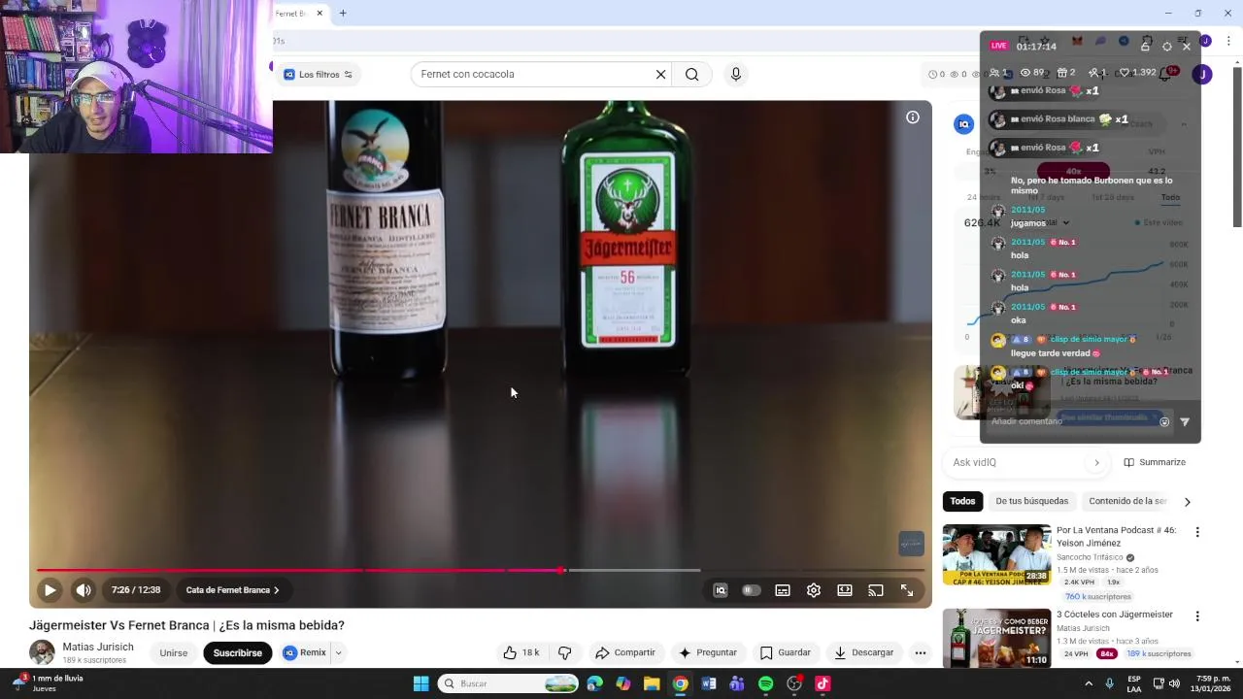This screenshot has height=699, width=1243.
Task: Select the 'Contenido de la se…' chip
Action: pyautogui.click(x=1127, y=501)
